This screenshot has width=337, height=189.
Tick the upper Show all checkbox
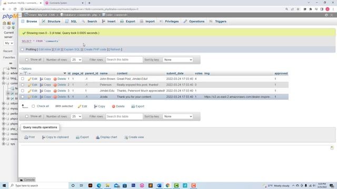[27, 59]
